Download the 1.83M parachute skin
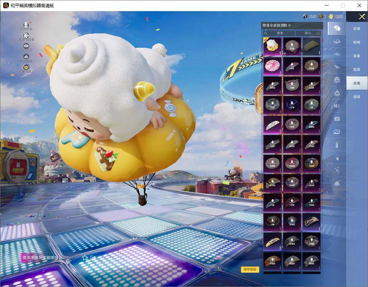This screenshot has height=287, width=368. pos(292,124)
